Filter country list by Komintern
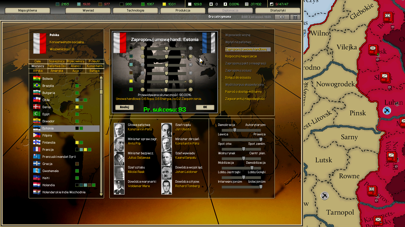405x227 pixels. tap(95, 66)
